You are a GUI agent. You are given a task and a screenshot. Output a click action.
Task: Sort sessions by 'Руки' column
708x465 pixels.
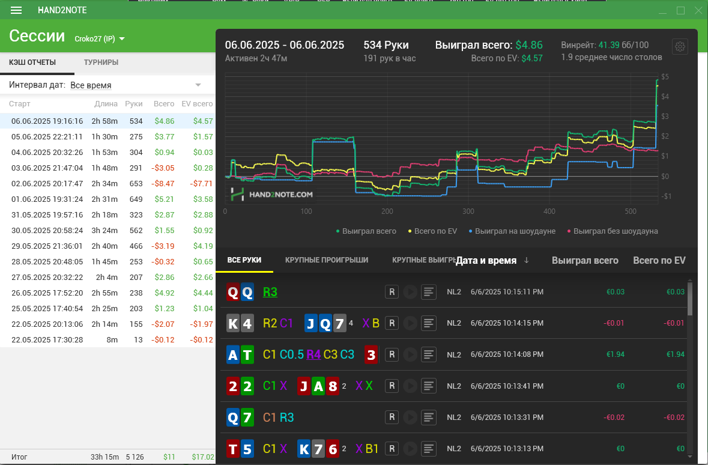pos(134,103)
